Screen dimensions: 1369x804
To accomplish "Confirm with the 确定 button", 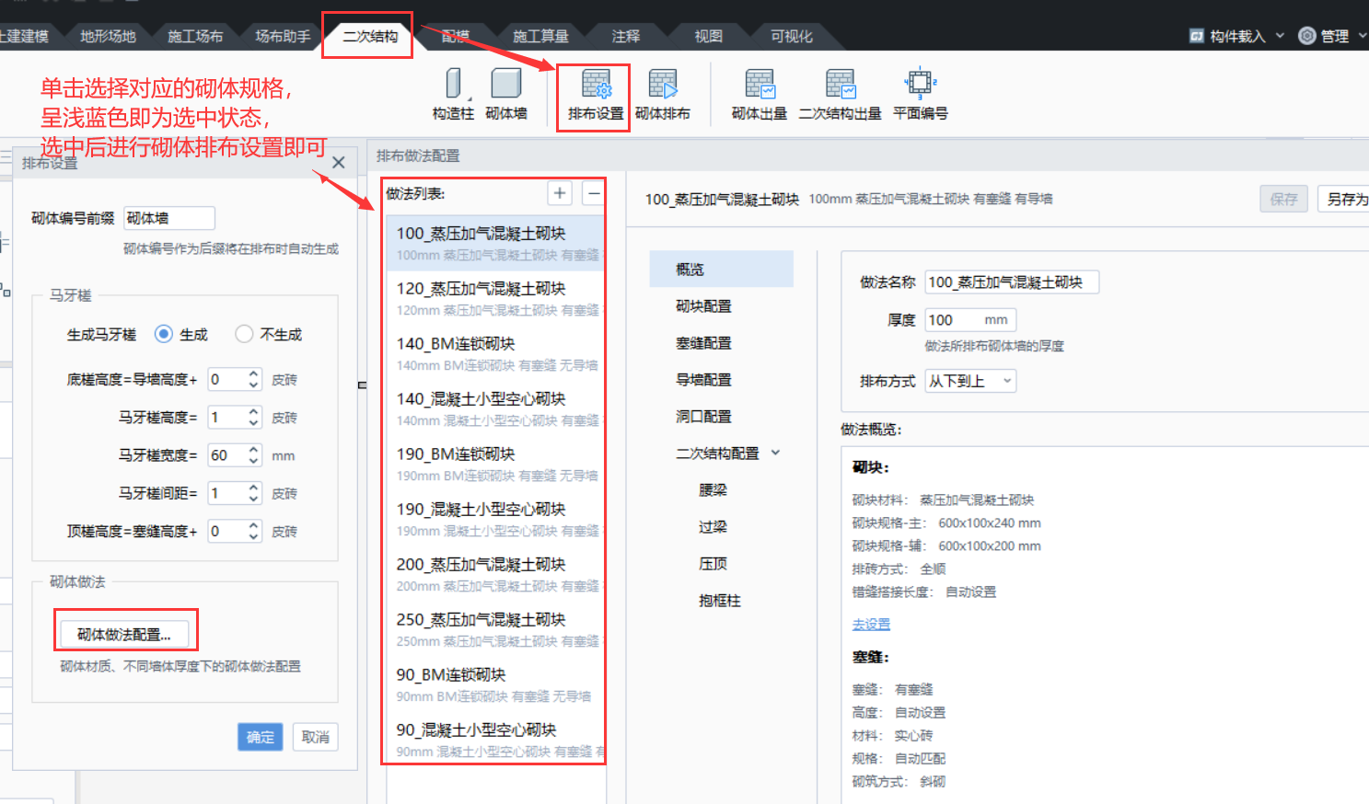I will [x=261, y=737].
